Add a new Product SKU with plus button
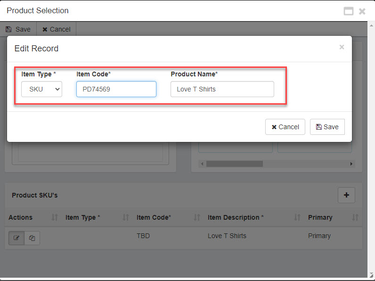 pyautogui.click(x=346, y=195)
